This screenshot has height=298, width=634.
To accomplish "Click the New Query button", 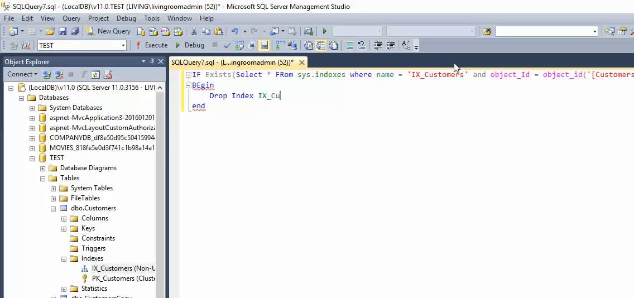I will click(x=108, y=31).
